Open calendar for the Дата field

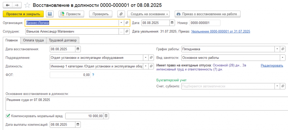coord(172,23)
